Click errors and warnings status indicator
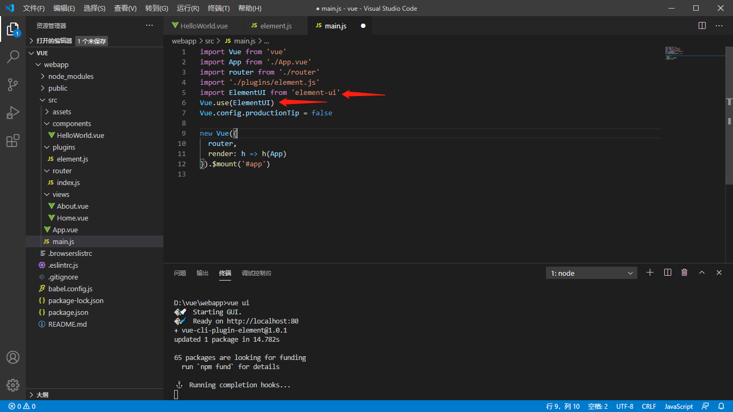733x412 pixels. click(22, 406)
